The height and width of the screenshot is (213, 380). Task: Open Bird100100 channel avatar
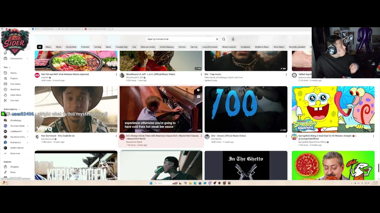pyautogui.click(x=207, y=137)
